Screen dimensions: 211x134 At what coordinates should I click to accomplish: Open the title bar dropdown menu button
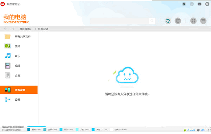184,4
